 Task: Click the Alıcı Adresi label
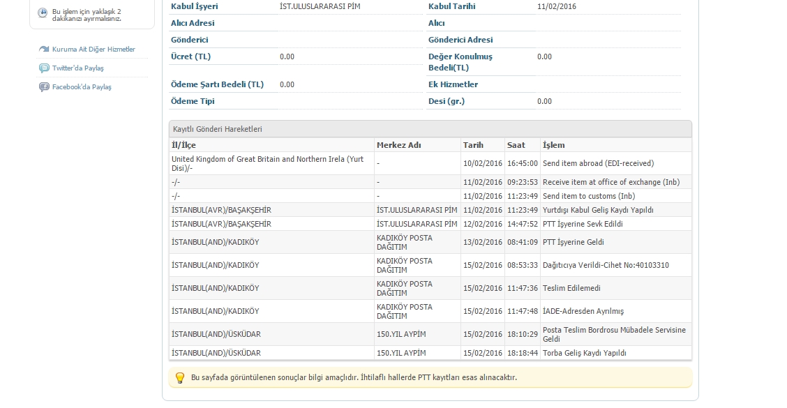tap(193, 23)
